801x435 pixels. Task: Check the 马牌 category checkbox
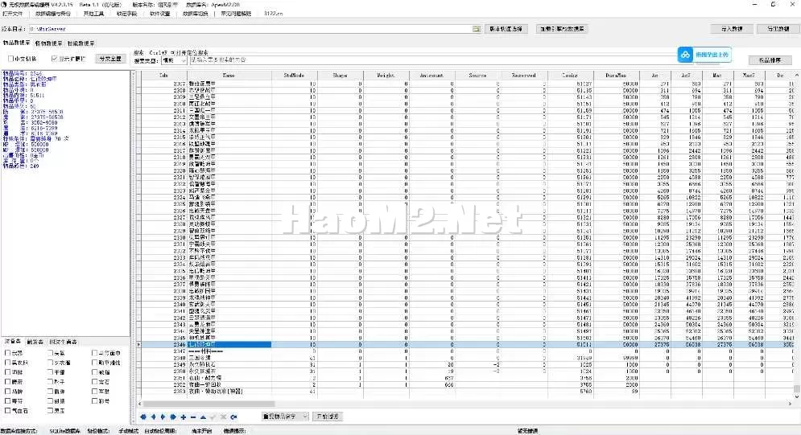[x=8, y=391]
